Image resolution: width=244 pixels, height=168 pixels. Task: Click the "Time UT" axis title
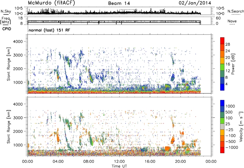click(x=119, y=166)
